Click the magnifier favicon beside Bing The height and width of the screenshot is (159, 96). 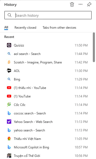tap(9, 79)
